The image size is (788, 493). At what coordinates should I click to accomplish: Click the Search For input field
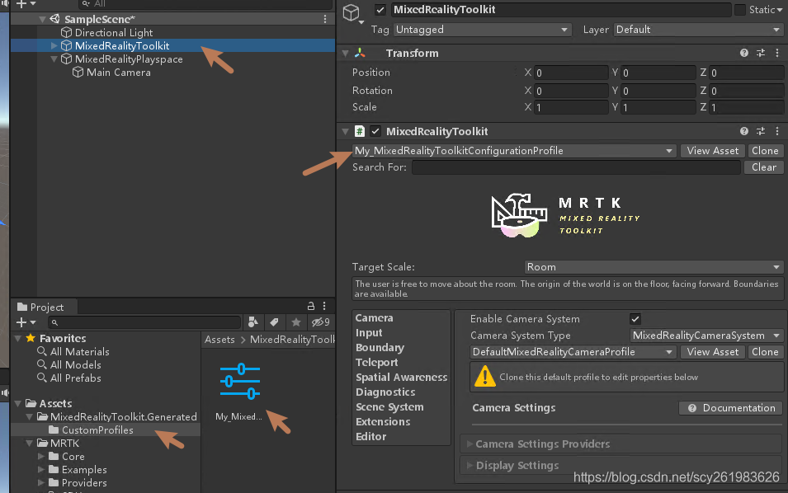point(577,167)
